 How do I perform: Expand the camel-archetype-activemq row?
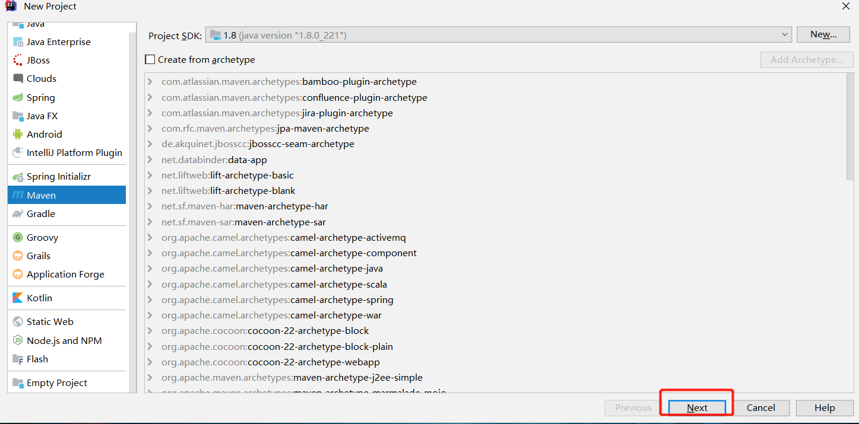150,237
